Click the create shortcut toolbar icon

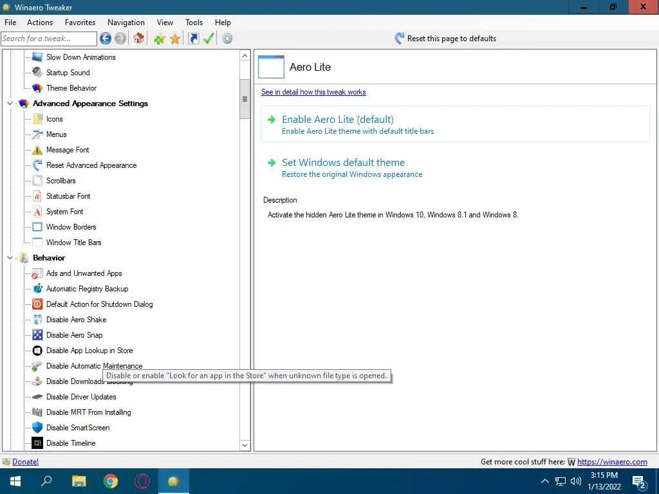click(x=193, y=39)
